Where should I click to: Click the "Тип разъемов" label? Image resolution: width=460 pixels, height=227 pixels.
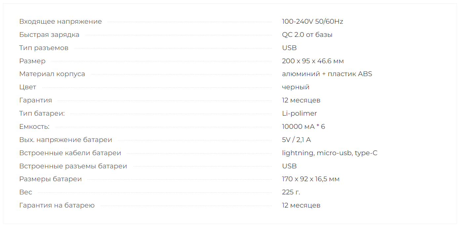pyautogui.click(x=44, y=48)
